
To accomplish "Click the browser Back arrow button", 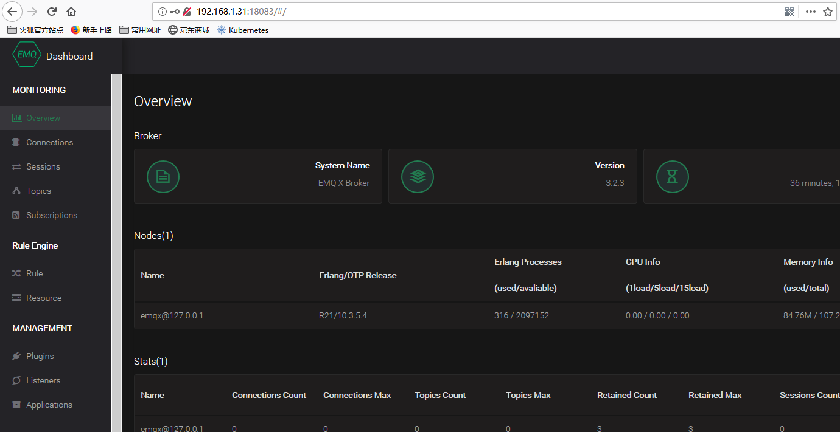I will [x=13, y=11].
